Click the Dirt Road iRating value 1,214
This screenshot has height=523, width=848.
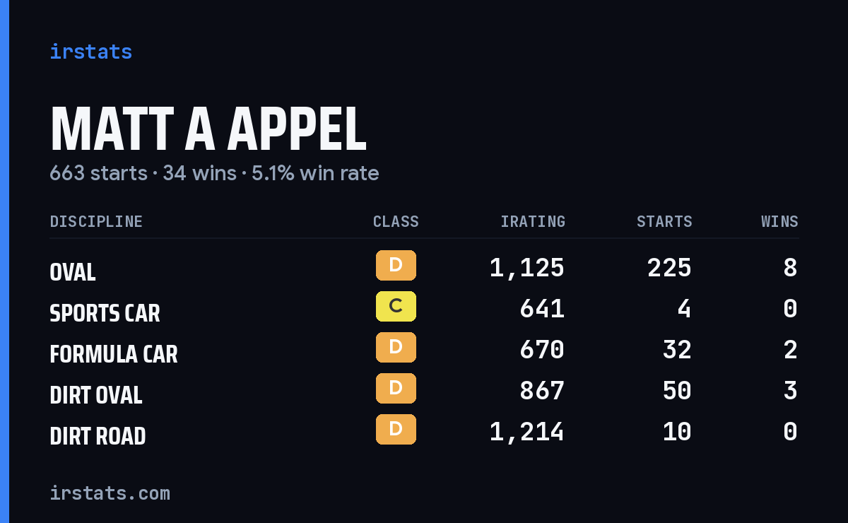click(527, 432)
